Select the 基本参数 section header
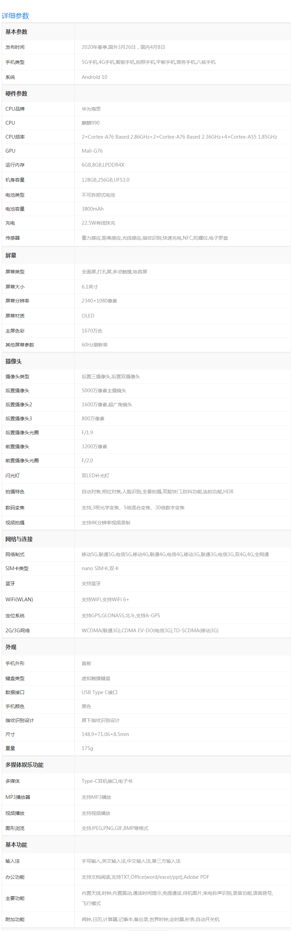Viewport: 292px width, 931px height. coord(16,32)
